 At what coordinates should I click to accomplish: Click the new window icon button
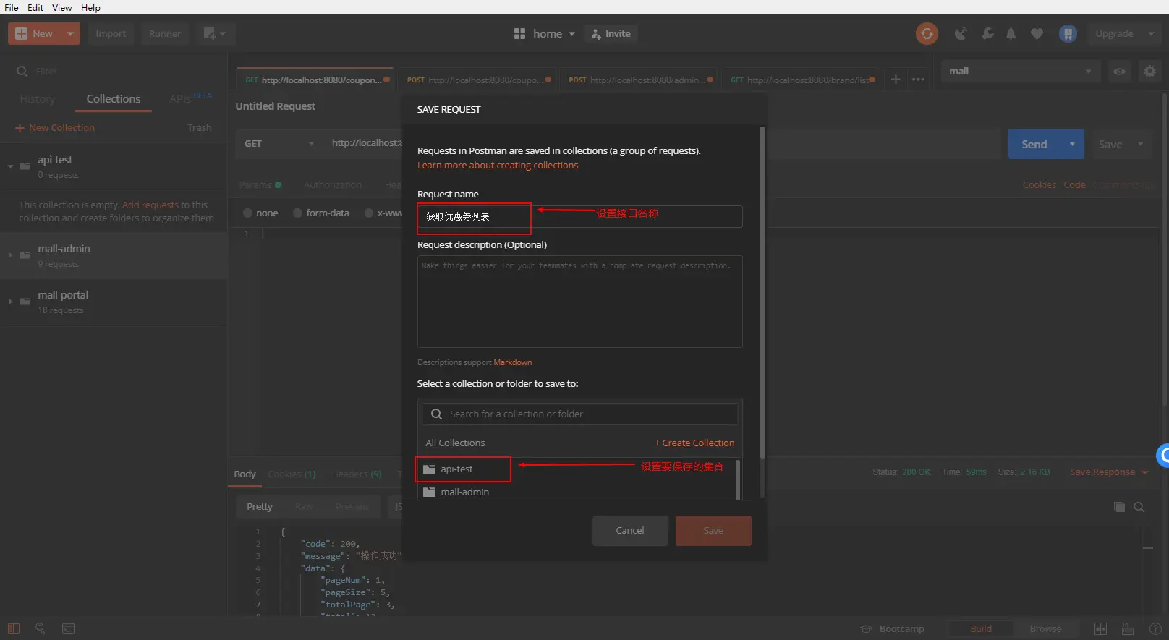point(214,33)
